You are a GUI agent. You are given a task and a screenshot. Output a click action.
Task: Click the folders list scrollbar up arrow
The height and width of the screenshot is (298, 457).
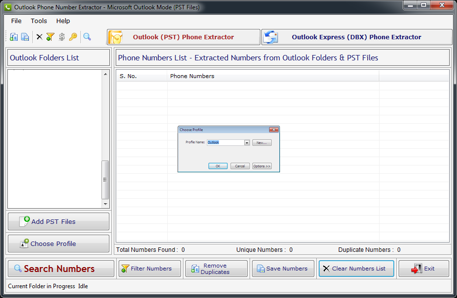pos(105,74)
